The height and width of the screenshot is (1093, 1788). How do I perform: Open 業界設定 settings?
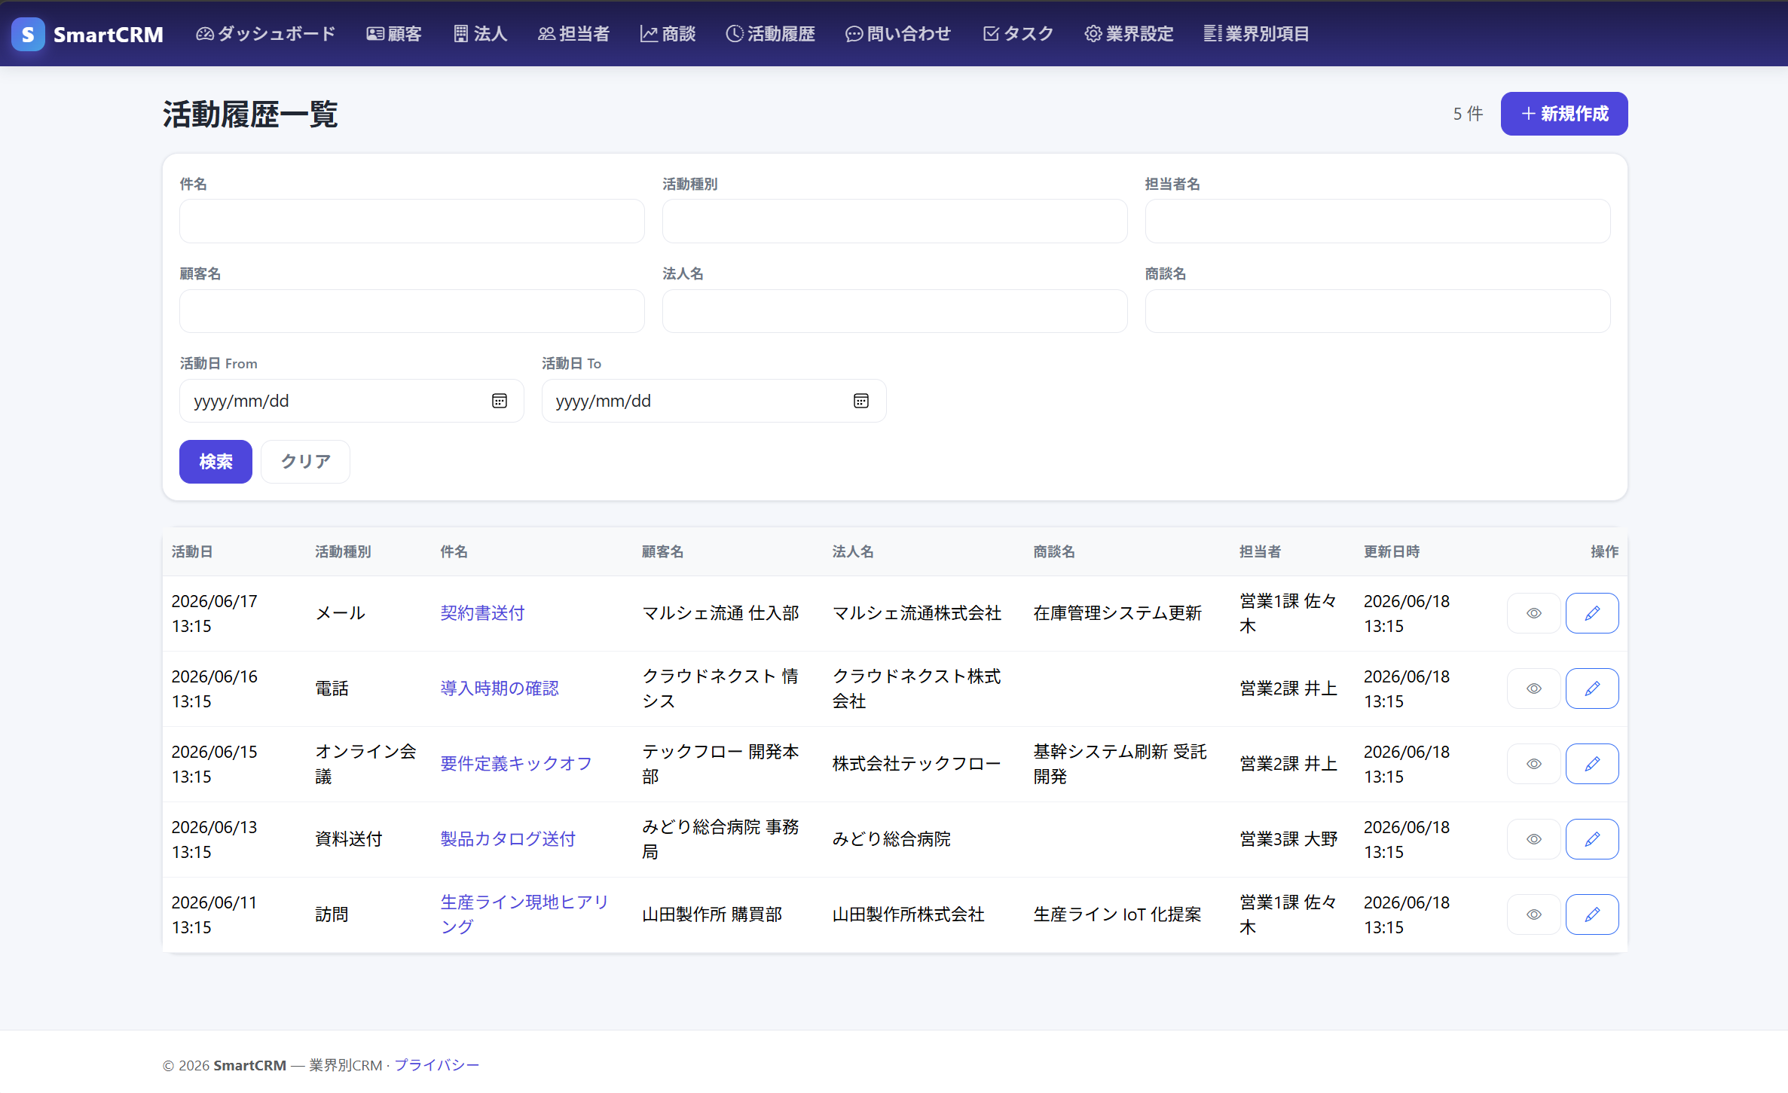click(1129, 34)
